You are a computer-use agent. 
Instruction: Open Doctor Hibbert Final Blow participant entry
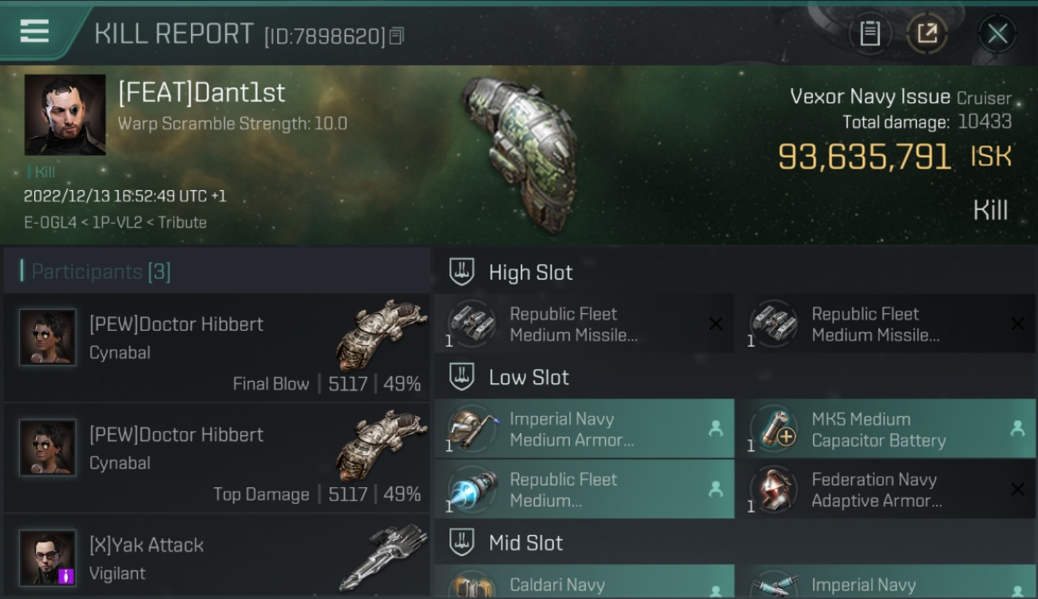tap(216, 347)
